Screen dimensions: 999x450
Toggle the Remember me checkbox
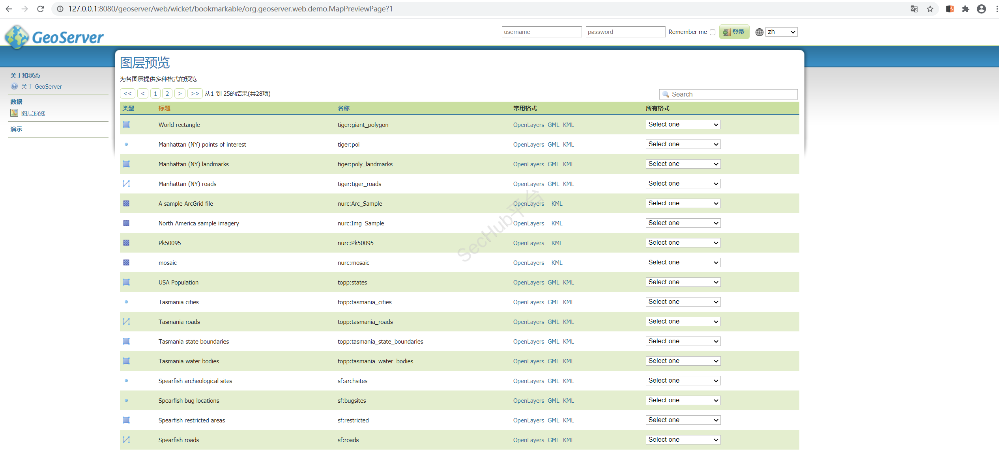click(713, 32)
